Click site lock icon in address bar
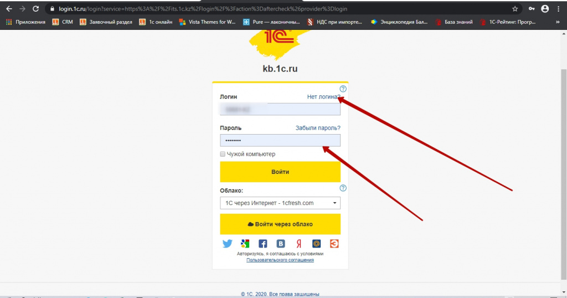This screenshot has width=567, height=298. point(52,9)
